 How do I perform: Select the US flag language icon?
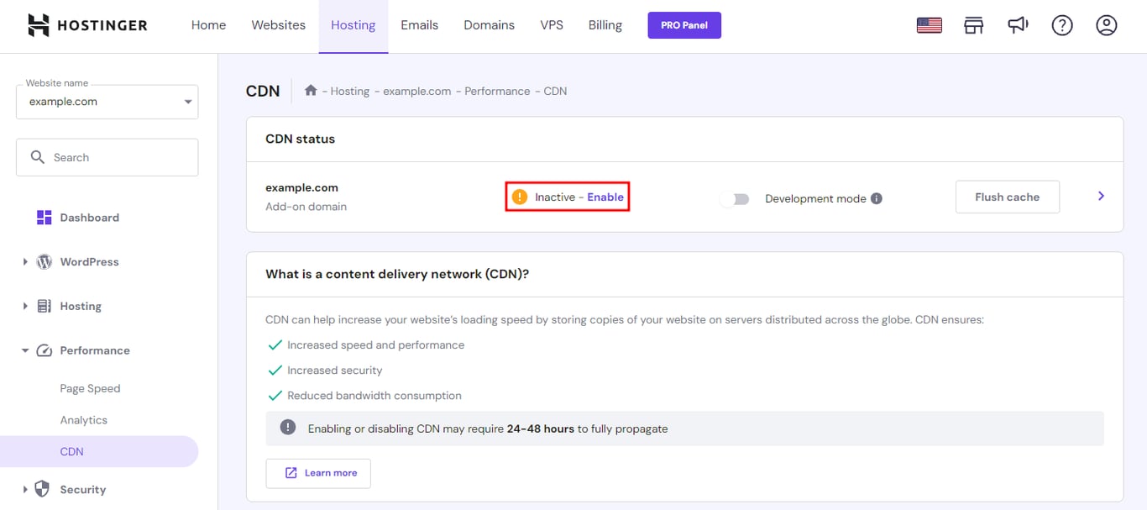[x=929, y=25]
